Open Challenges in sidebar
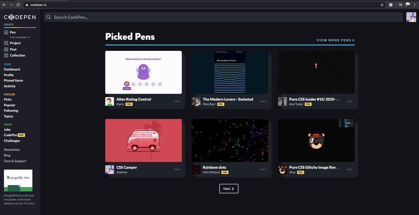The height and width of the screenshot is (215, 419). (x=12, y=141)
